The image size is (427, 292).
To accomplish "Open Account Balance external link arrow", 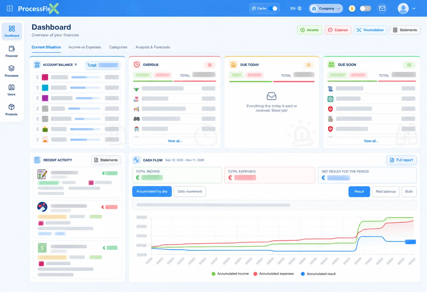I will click(75, 65).
